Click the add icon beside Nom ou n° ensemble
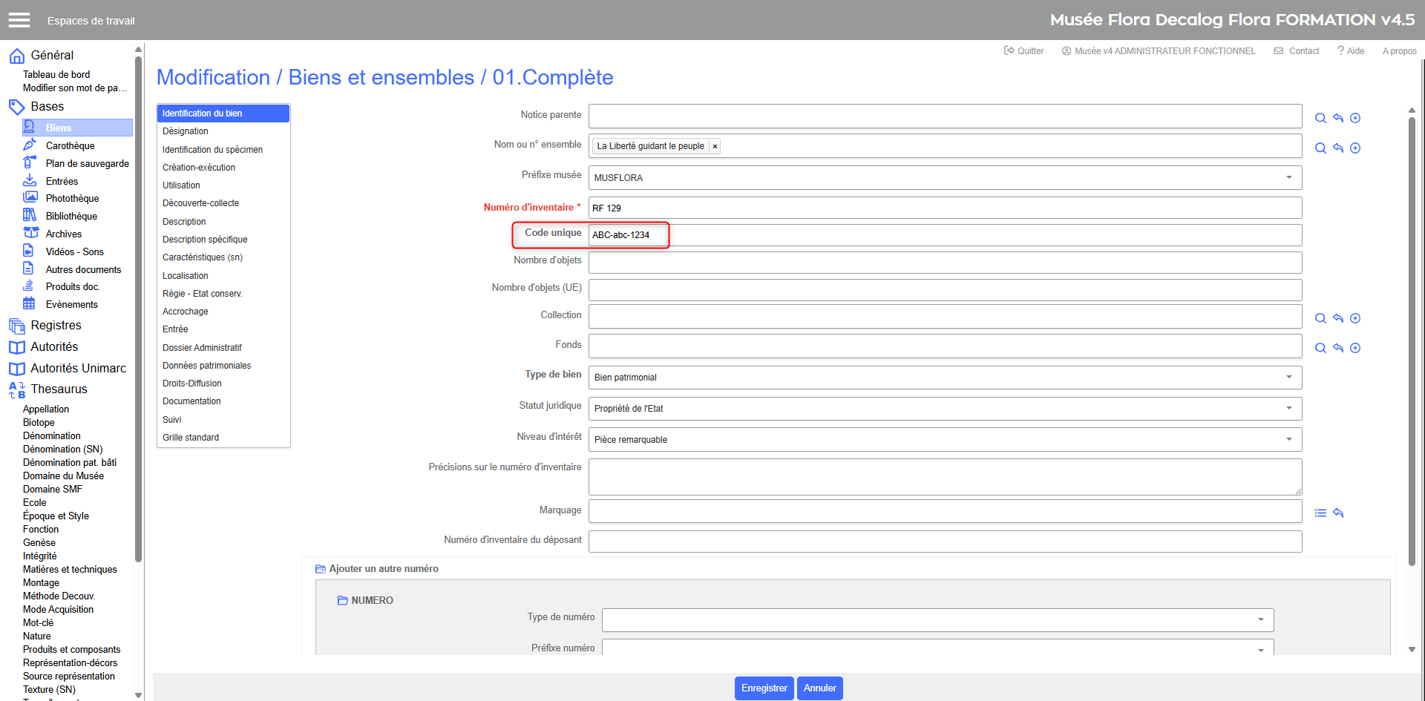Image resolution: width=1425 pixels, height=701 pixels. (1355, 148)
